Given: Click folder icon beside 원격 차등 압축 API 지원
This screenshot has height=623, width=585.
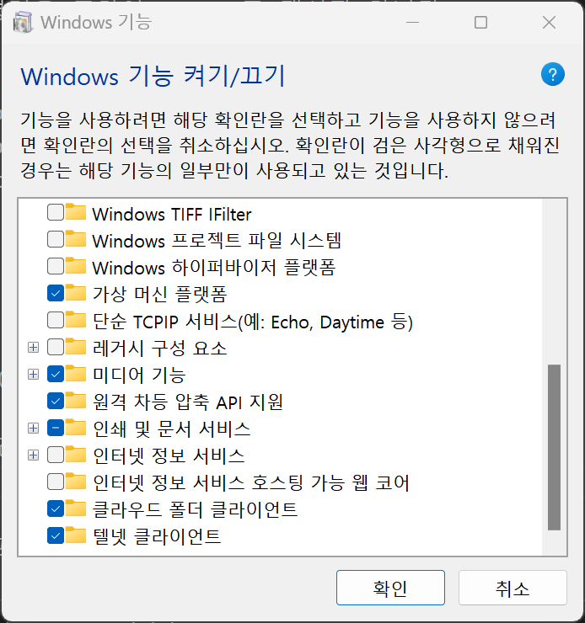Looking at the screenshot, I should (77, 401).
